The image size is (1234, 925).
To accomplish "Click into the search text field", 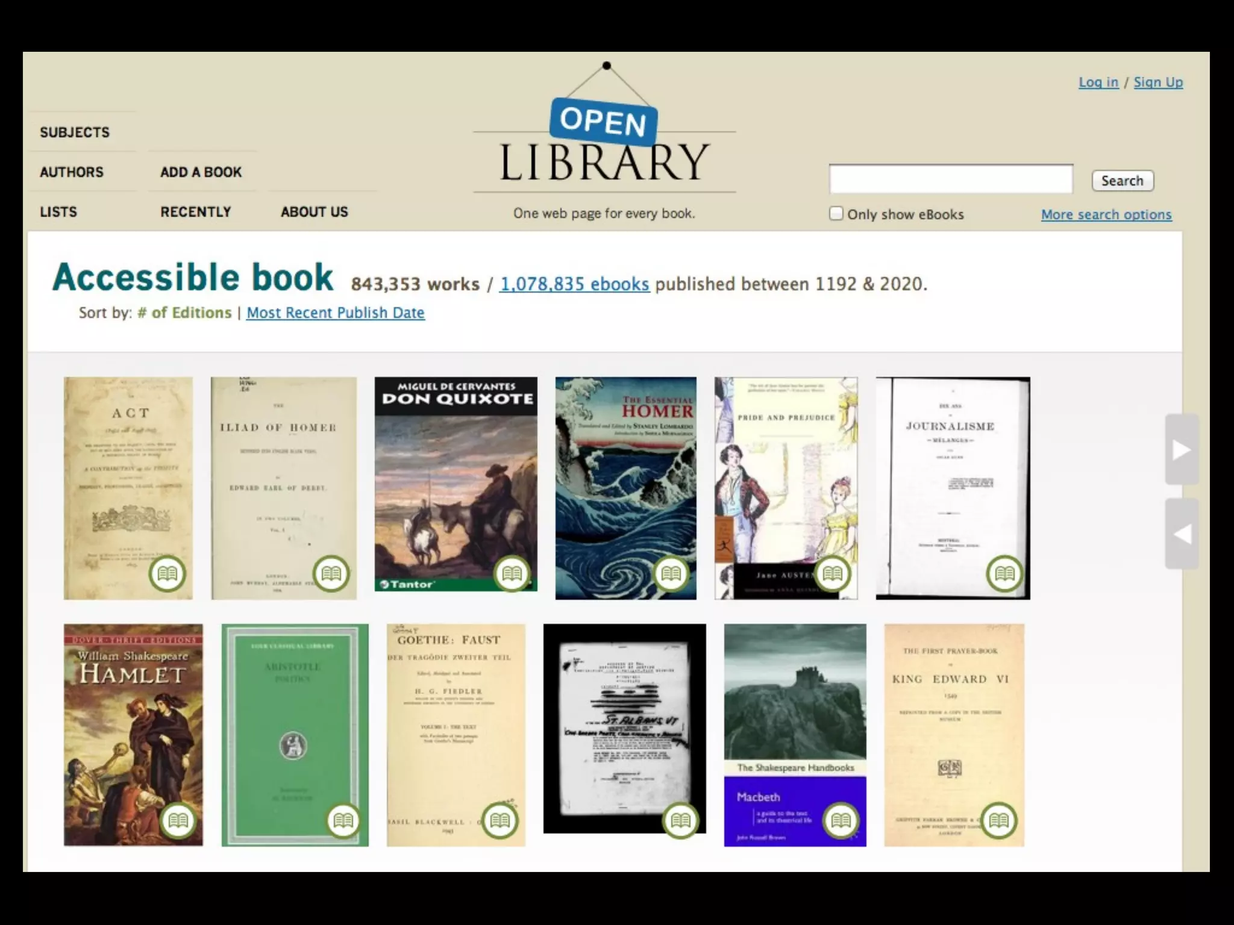I will 950,179.
